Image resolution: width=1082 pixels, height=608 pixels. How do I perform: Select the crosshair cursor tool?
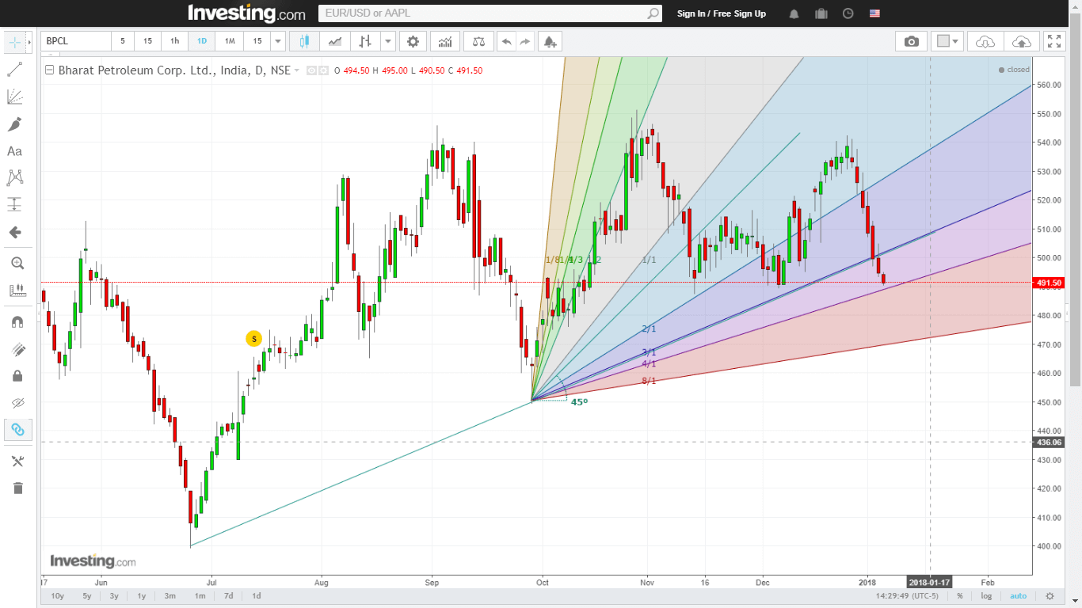[x=14, y=42]
